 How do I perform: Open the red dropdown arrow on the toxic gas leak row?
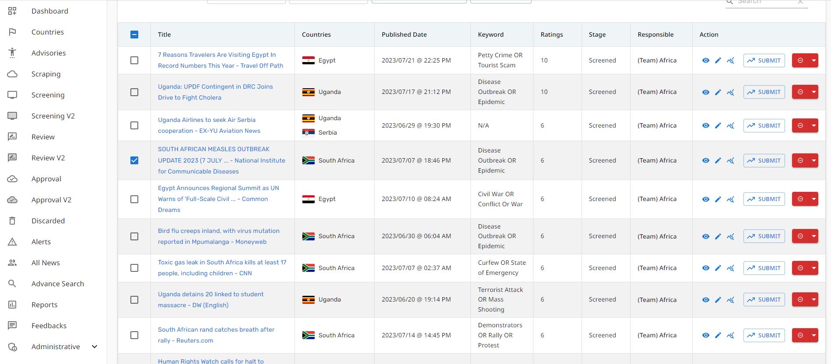pyautogui.click(x=814, y=268)
